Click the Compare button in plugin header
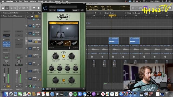 pos(61,10)
